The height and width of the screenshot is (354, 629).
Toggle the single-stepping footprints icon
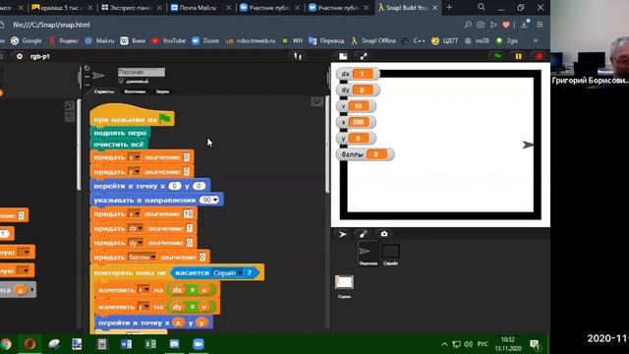pyautogui.click(x=298, y=57)
